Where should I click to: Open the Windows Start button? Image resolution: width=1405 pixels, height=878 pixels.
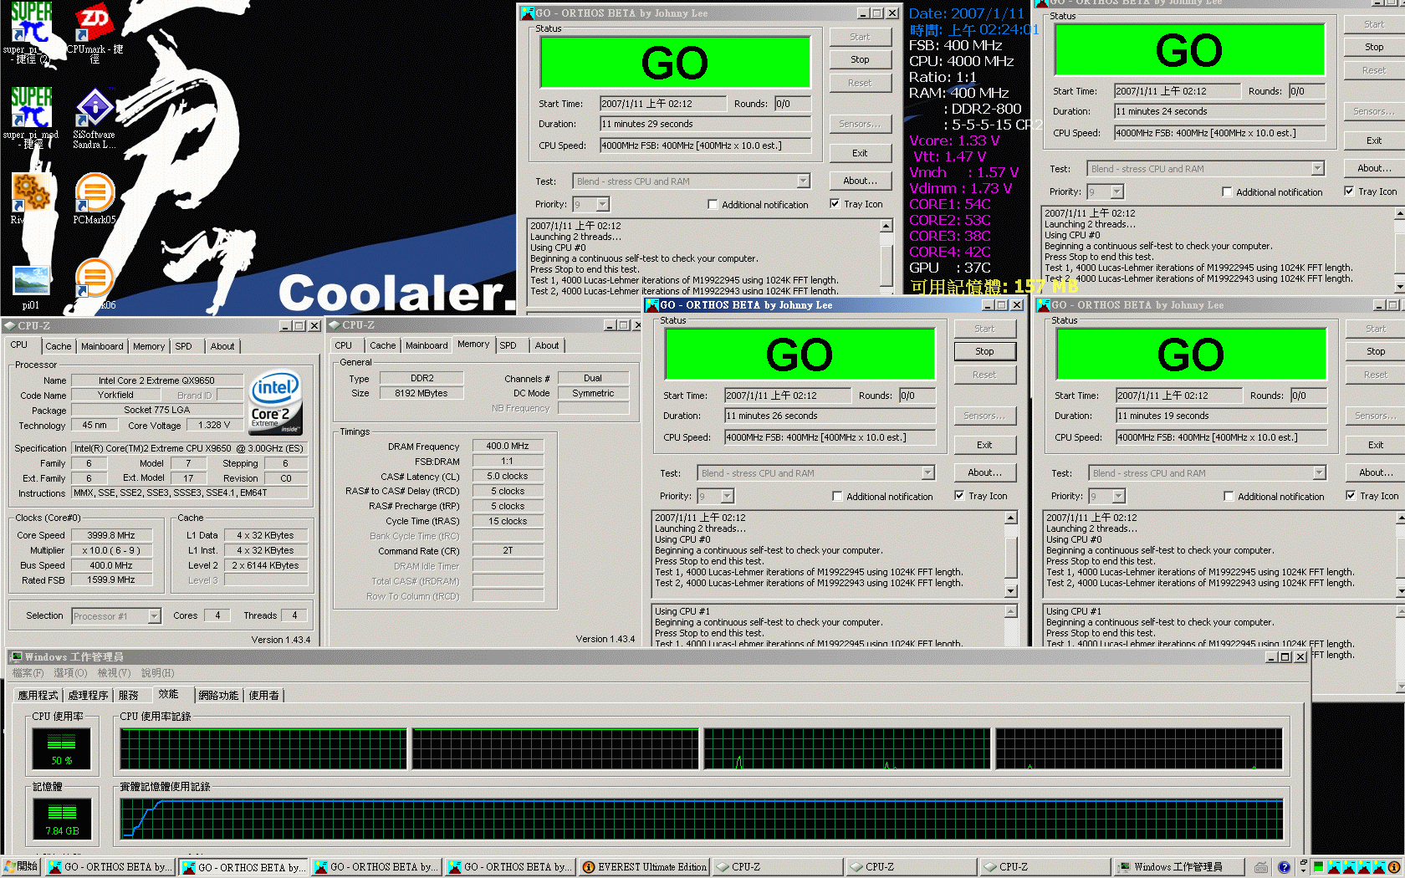point(22,867)
